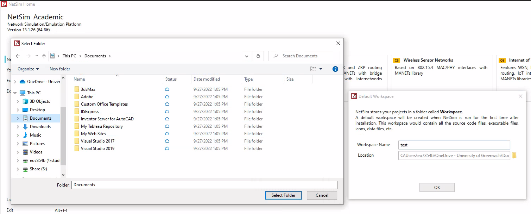Click the cloud sync icon beside Adobe
Viewport: 531px width, 214px height.
click(x=167, y=96)
